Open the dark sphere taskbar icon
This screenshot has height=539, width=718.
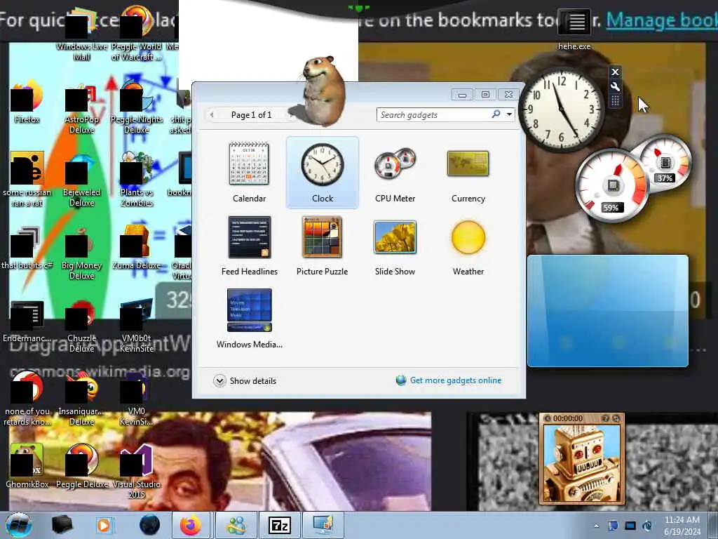pos(149,525)
